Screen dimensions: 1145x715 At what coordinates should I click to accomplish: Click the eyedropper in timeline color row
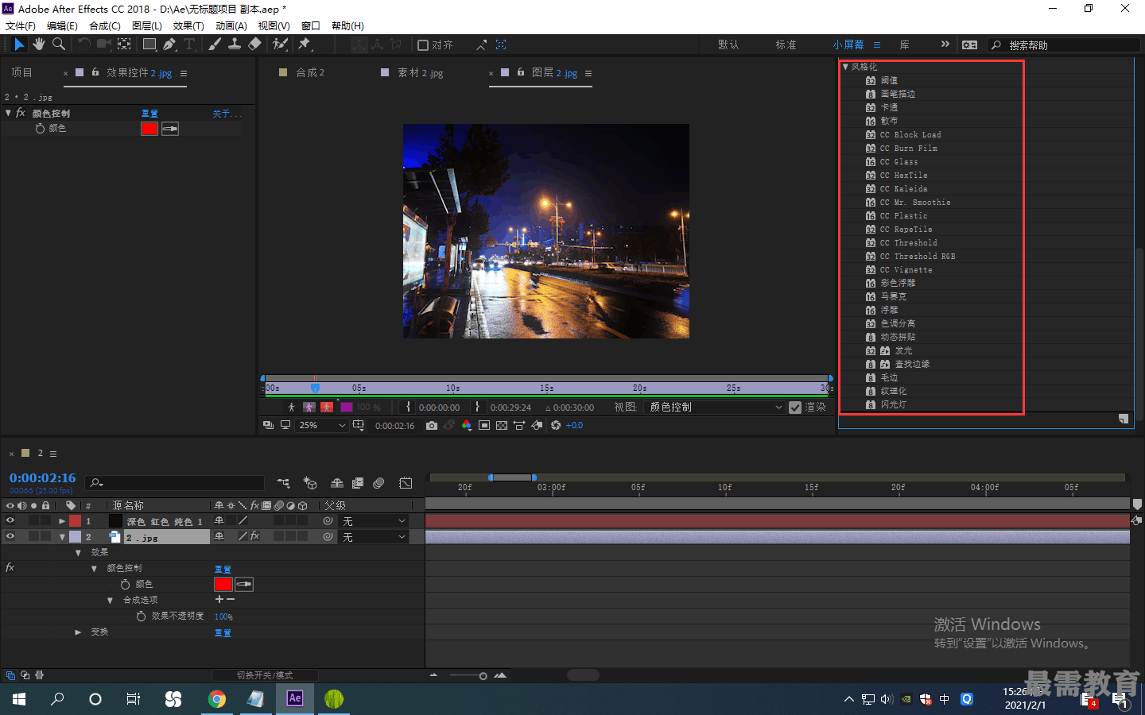click(244, 585)
